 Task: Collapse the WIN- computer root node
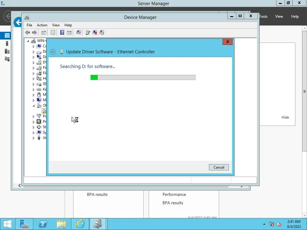pyautogui.click(x=28, y=41)
